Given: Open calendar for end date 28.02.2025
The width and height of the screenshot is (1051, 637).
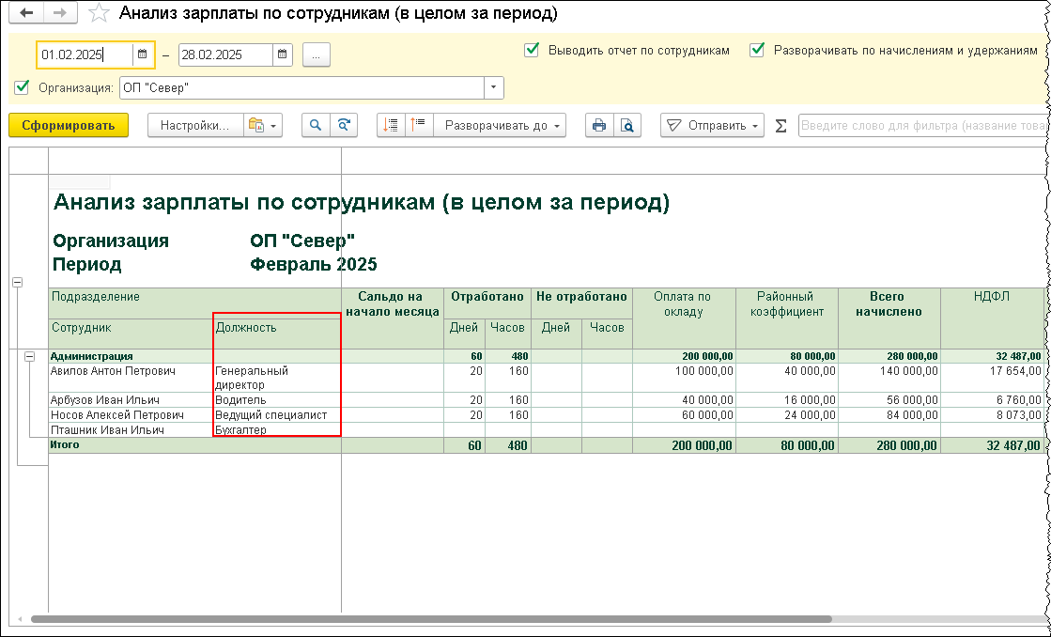Looking at the screenshot, I should [282, 54].
